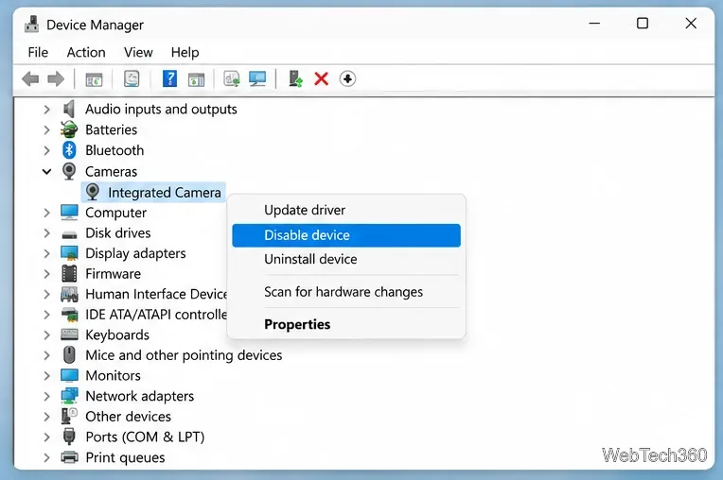Go back with the toolbar left arrow
Viewport: 723px width, 480px height.
click(30, 78)
